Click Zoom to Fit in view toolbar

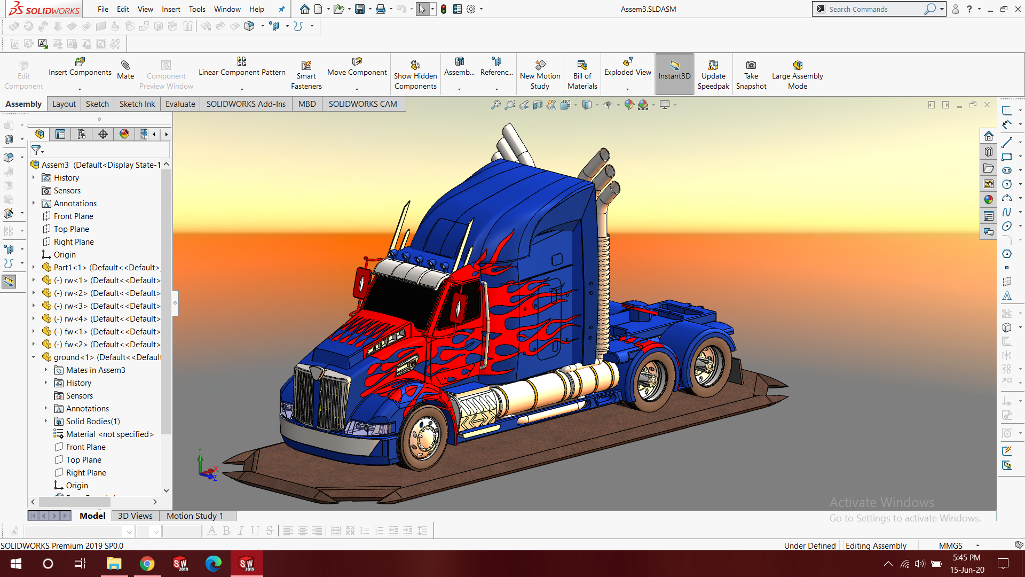pyautogui.click(x=496, y=105)
